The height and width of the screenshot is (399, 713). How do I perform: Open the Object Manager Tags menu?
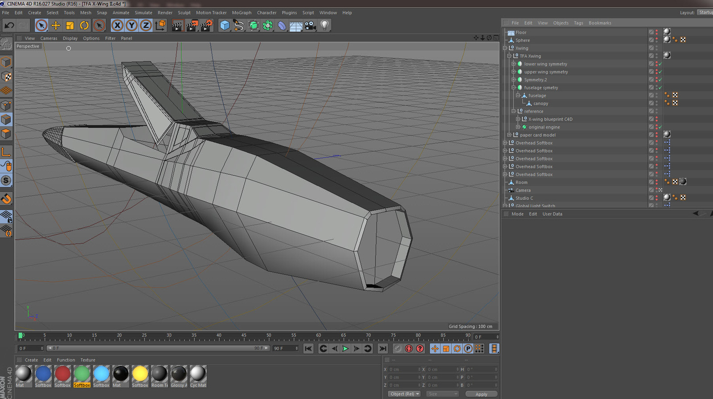(x=578, y=23)
